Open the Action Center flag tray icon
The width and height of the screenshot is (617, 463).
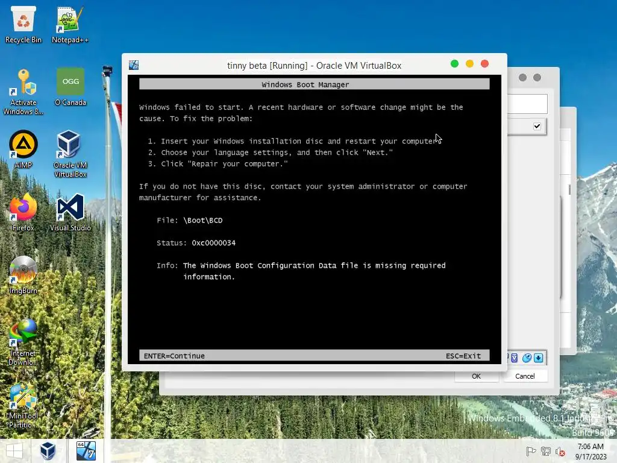[531, 451]
